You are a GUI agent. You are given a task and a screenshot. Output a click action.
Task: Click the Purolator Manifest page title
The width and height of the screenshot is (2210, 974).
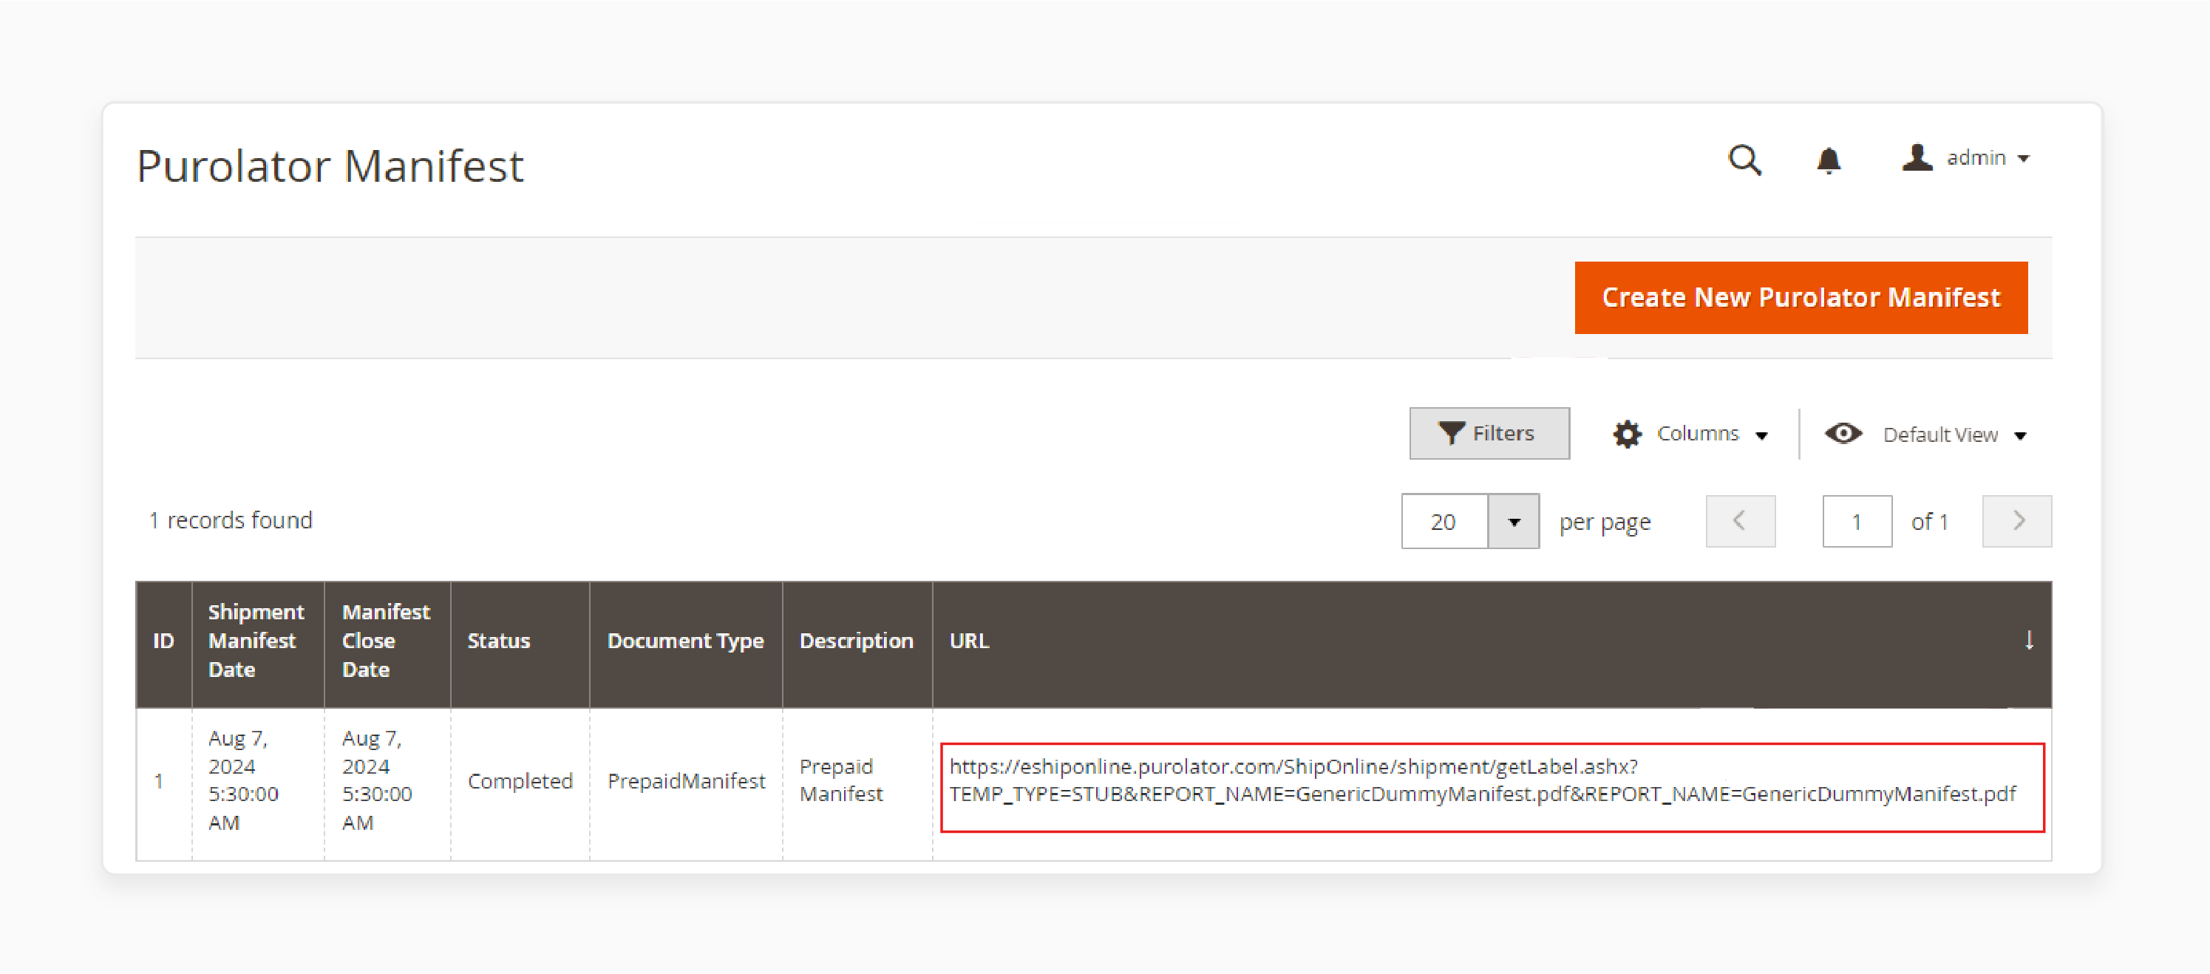330,166
